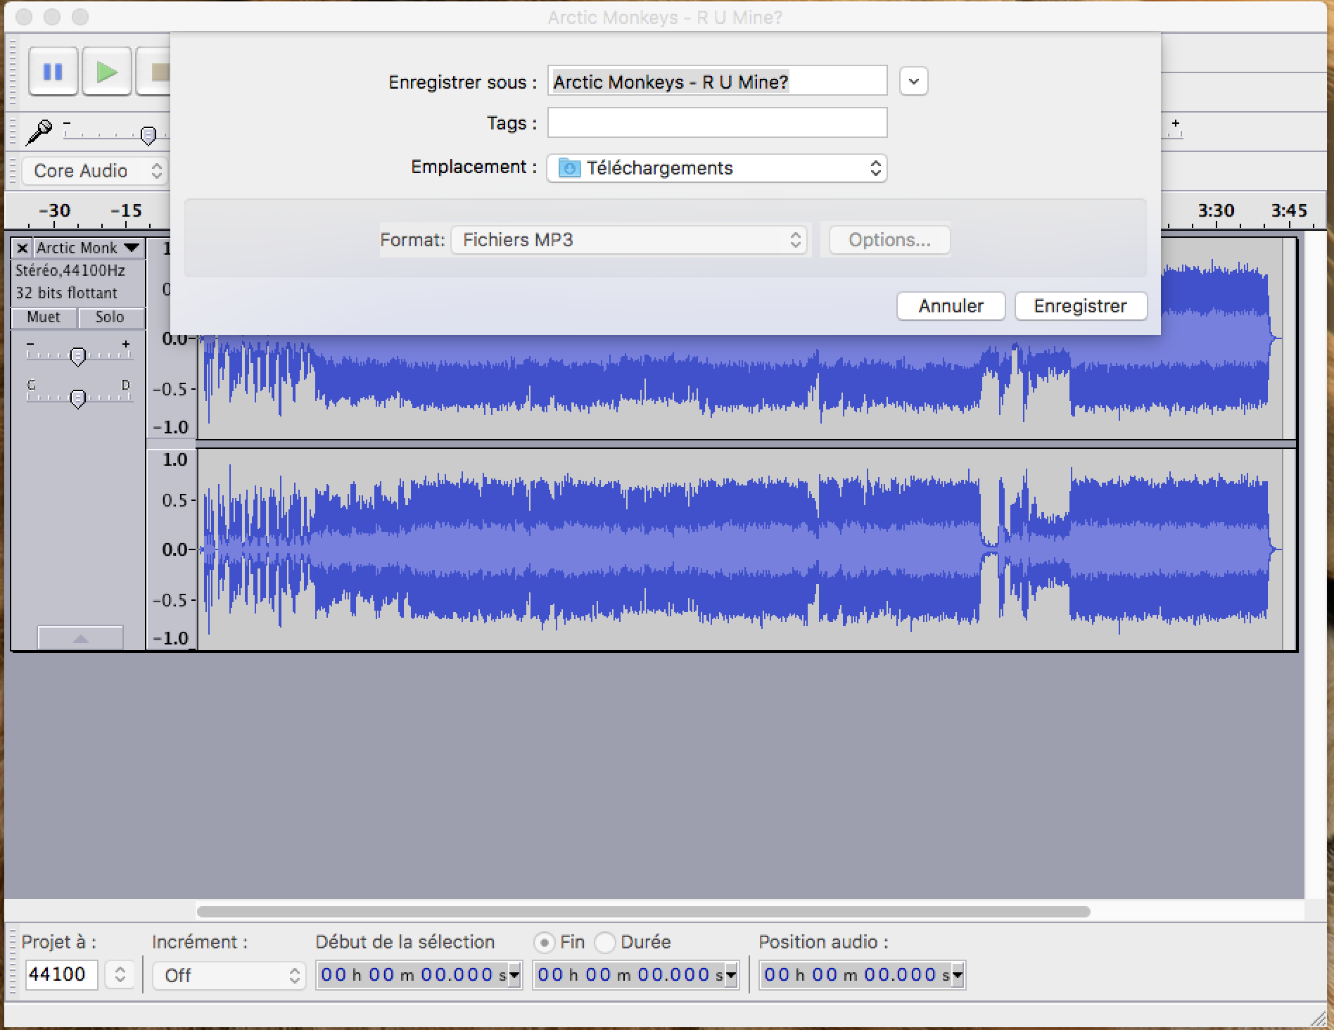The width and height of the screenshot is (1334, 1030).
Task: Solo the Arctic Monkeys track
Action: point(110,317)
